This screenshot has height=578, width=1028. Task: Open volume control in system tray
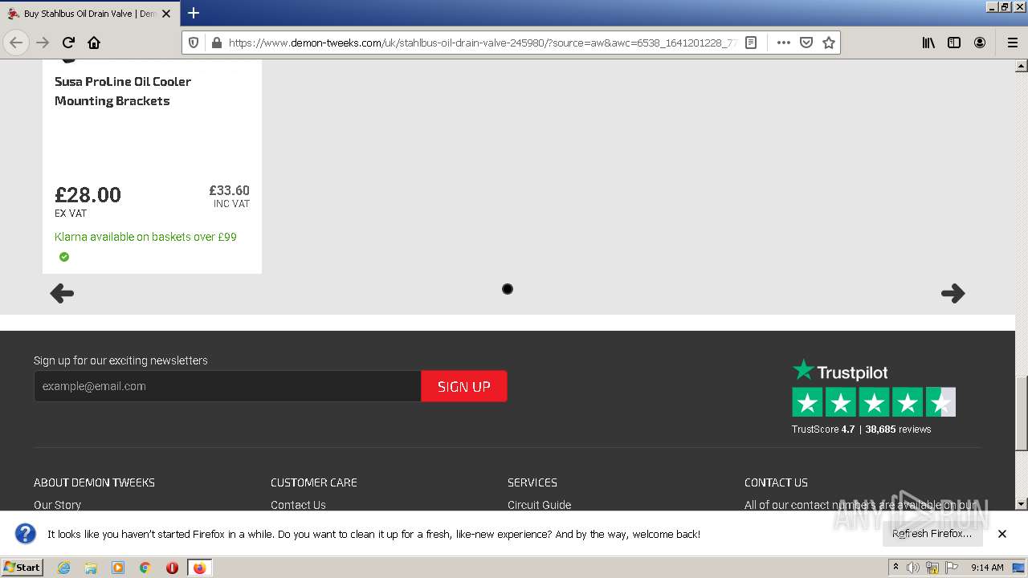pyautogui.click(x=913, y=568)
